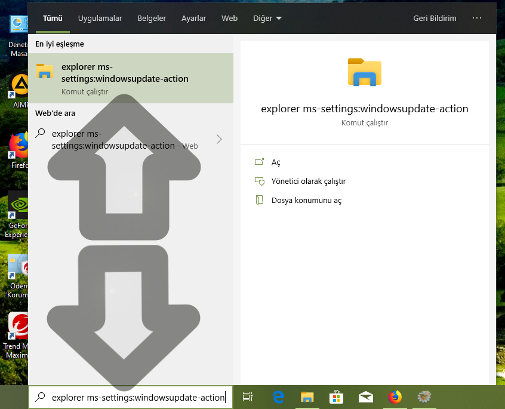Screen dimensions: 505x409
Task: Expand the web search result chevron
Action: pos(219,139)
